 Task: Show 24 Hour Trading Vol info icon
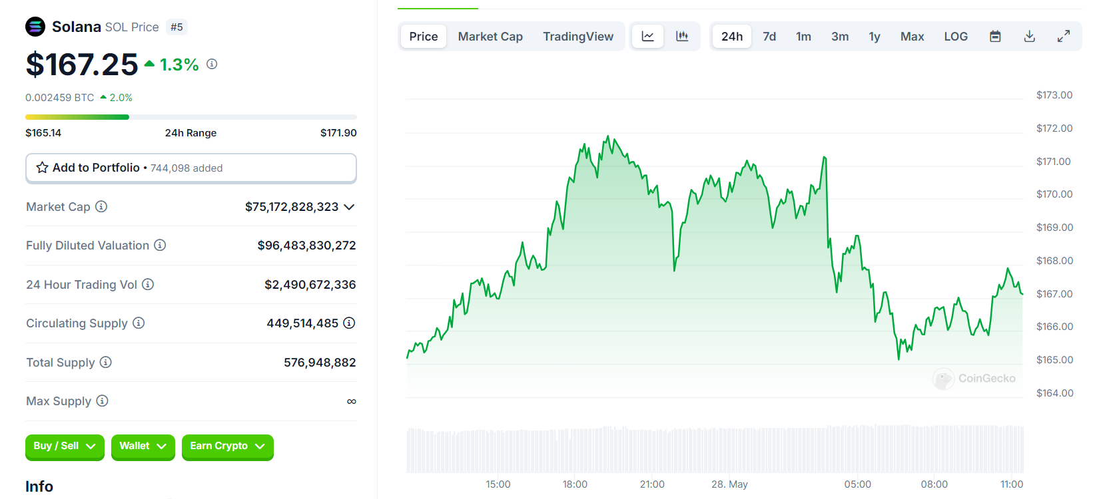148,284
